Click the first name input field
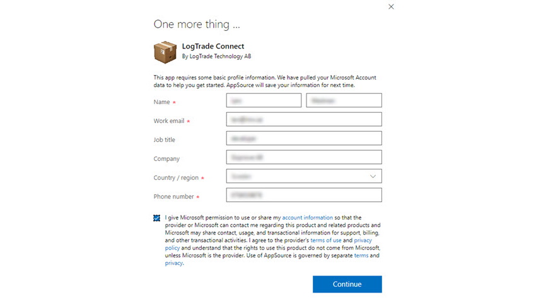The image size is (536, 307). click(x=264, y=100)
